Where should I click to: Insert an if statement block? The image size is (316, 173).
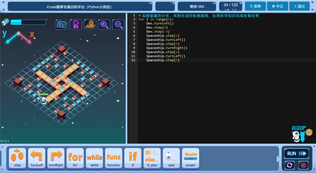133,158
